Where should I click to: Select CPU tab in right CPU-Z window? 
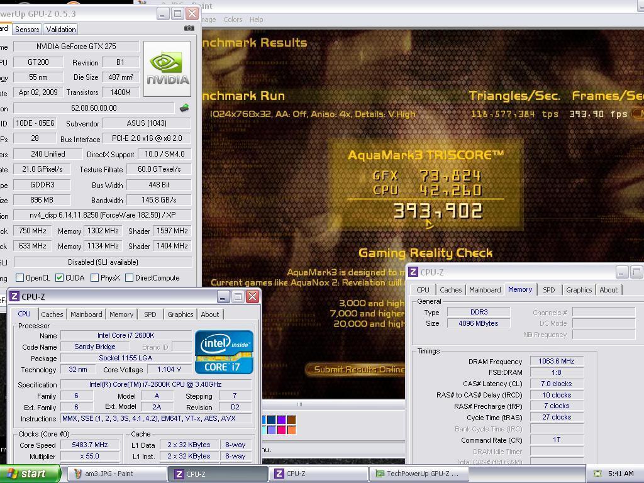(x=423, y=290)
